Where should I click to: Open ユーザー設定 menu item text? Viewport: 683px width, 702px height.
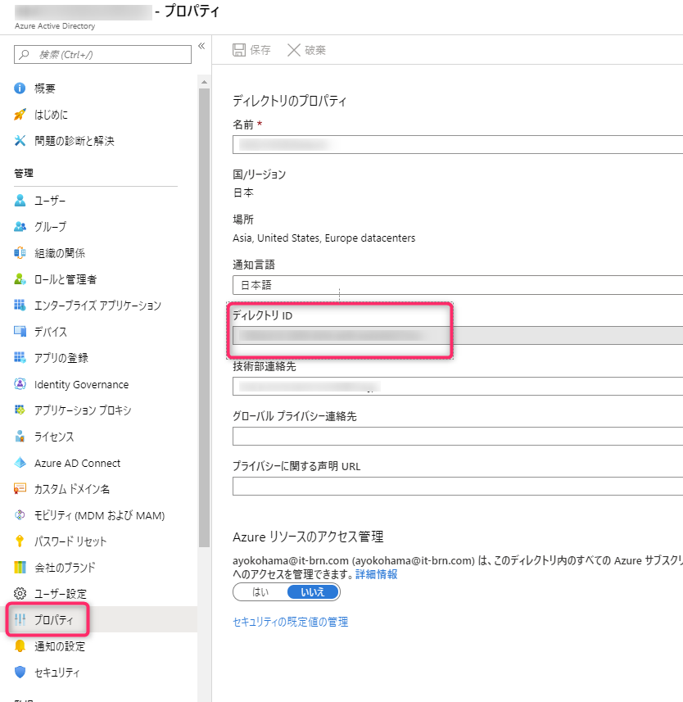click(61, 594)
